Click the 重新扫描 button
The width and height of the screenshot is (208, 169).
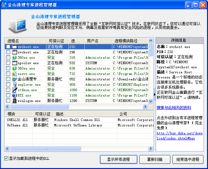click(x=155, y=159)
